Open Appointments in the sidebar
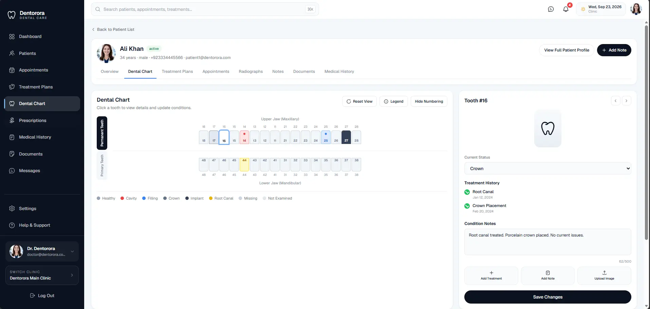Screen dimensions: 650x309 [x=42, y=70]
